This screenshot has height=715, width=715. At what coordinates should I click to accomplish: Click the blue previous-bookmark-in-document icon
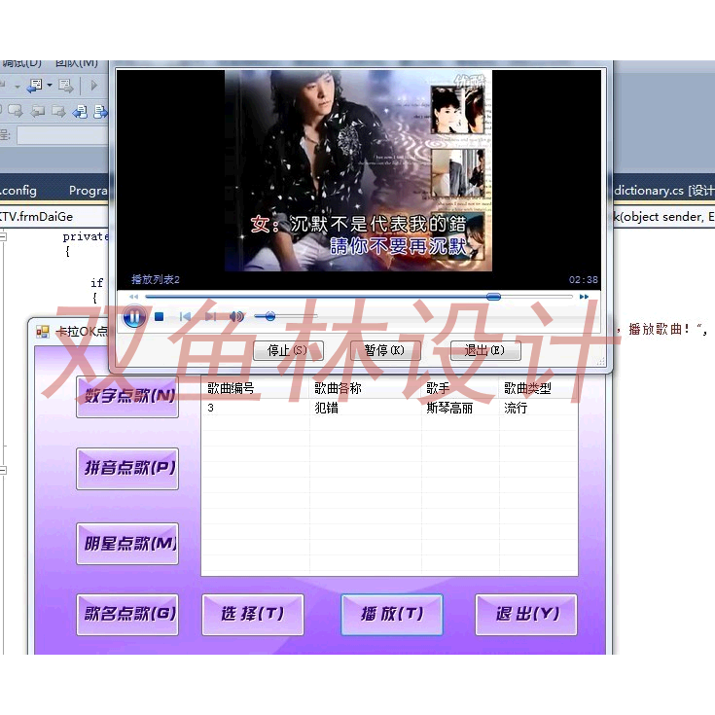point(80,111)
